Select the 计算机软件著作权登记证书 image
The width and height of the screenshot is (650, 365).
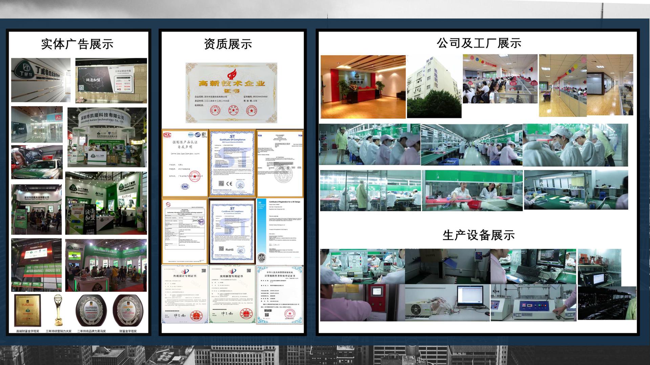point(280,295)
